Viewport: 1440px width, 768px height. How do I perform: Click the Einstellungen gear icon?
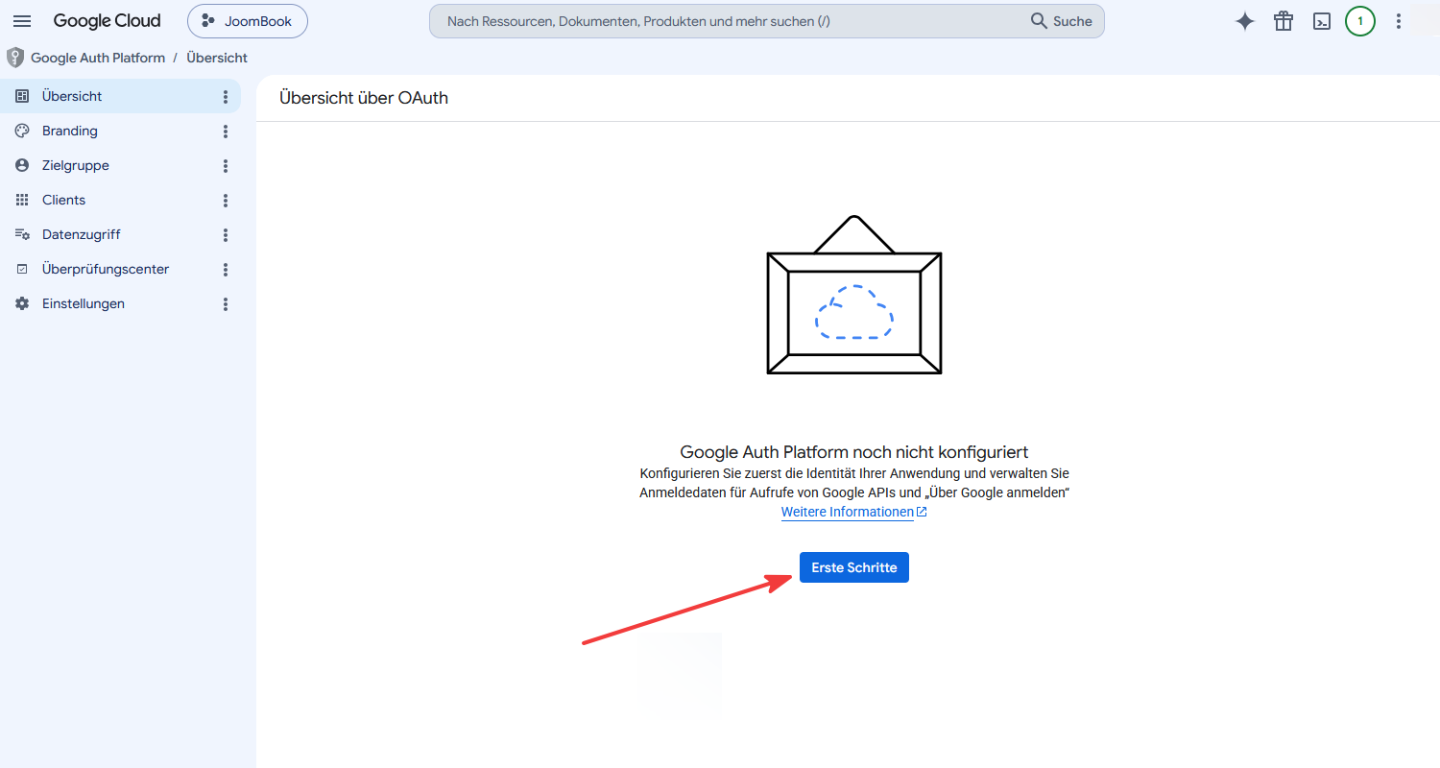coord(22,303)
